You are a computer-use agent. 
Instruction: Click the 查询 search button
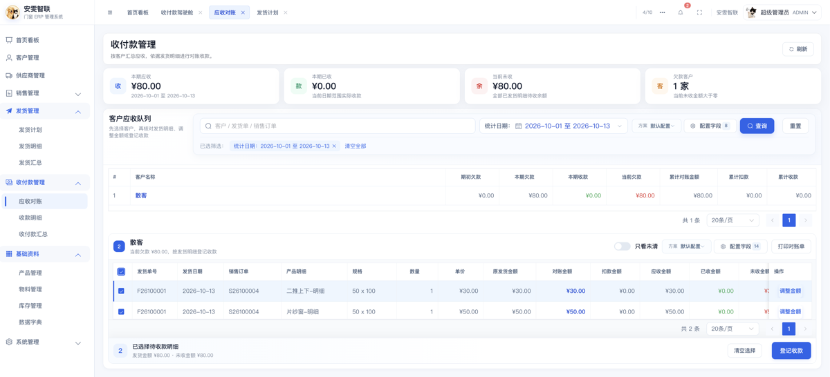757,126
